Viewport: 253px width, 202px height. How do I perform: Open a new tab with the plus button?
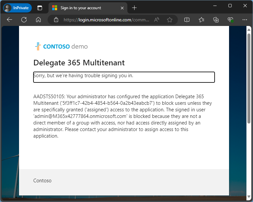(134, 8)
